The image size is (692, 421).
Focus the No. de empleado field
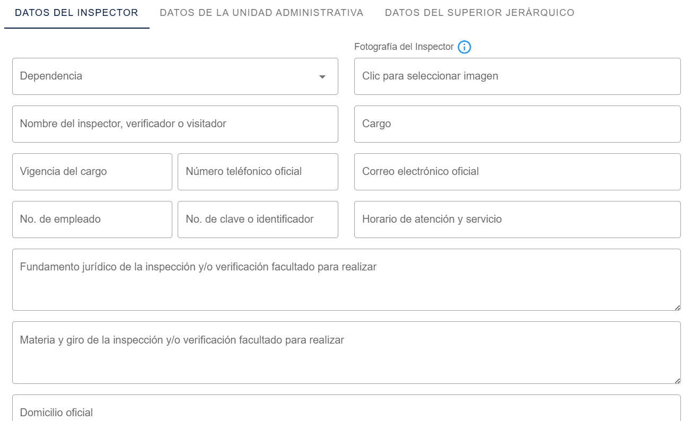[92, 220]
